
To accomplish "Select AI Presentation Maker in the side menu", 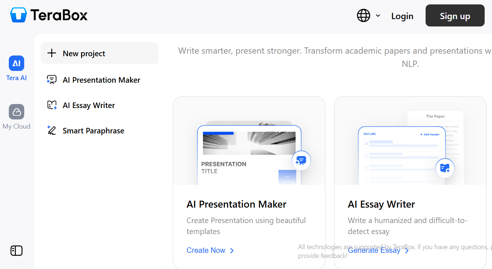I will pos(101,80).
